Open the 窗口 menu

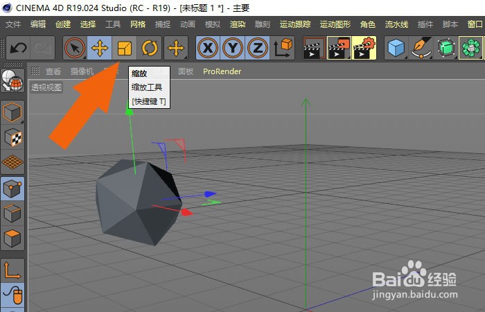tap(475, 24)
